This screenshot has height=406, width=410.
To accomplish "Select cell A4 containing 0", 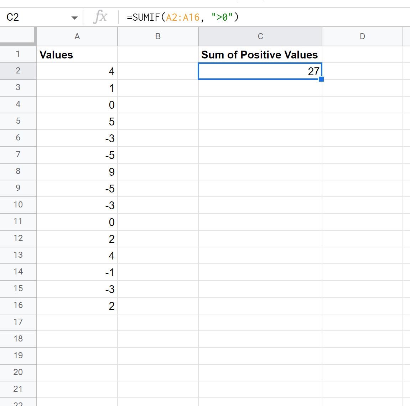I will (77, 105).
